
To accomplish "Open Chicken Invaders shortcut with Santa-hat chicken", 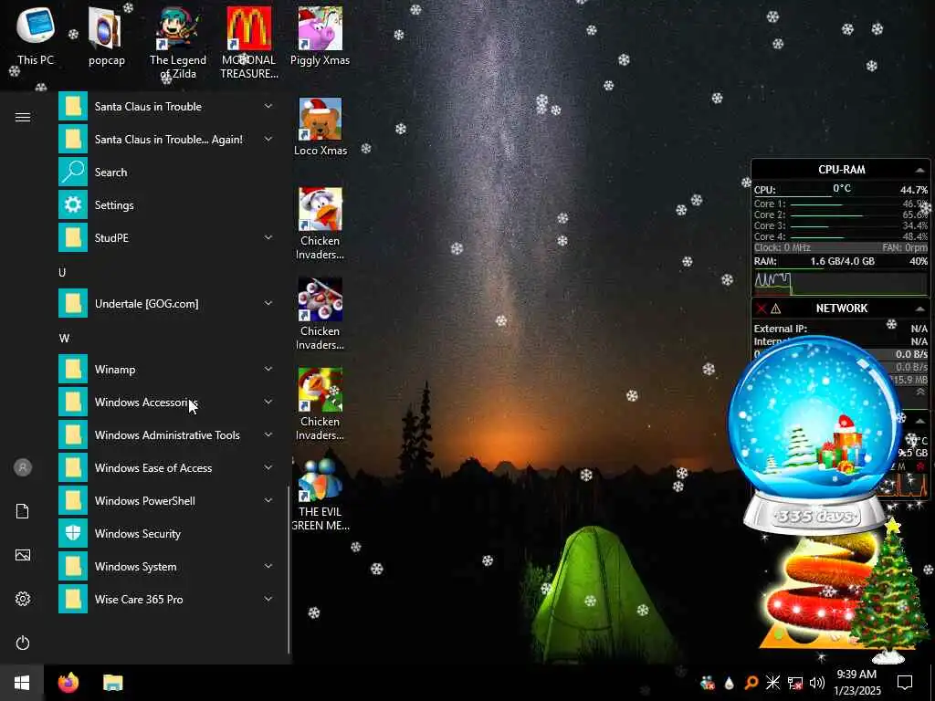I will click(x=320, y=225).
